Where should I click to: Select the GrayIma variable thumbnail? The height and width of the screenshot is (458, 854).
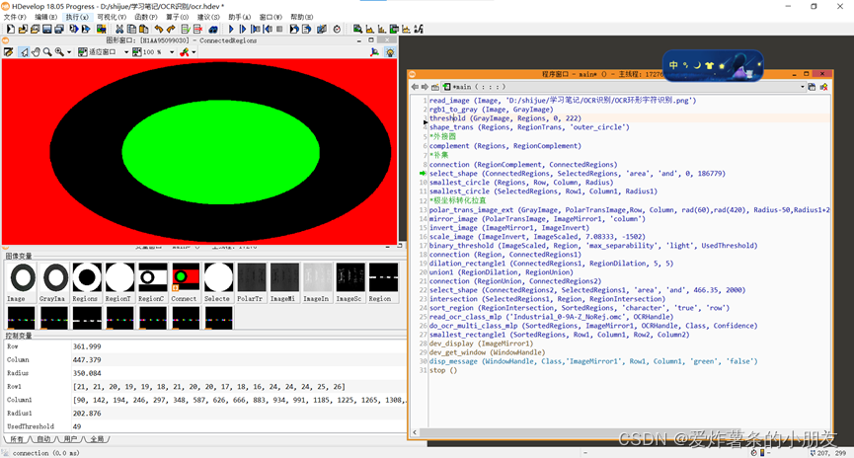55,282
